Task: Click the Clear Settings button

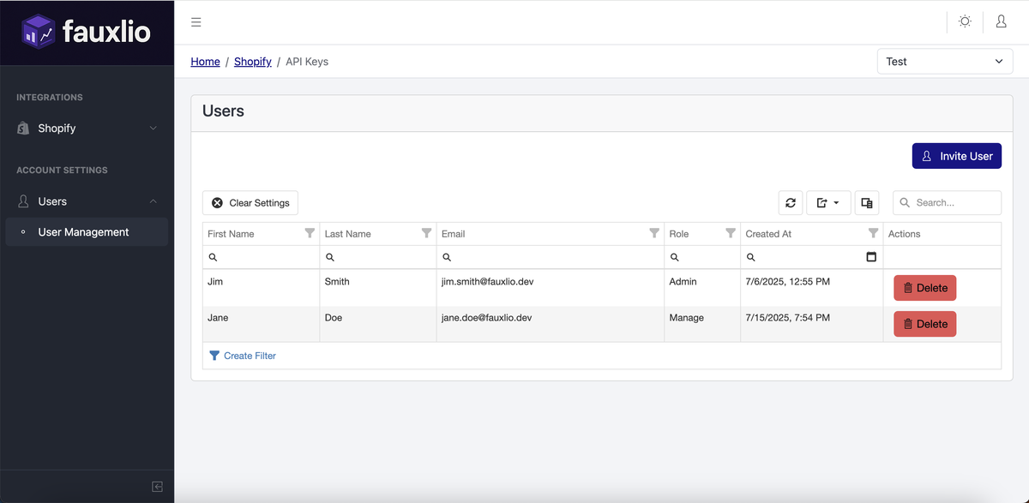Action: (250, 203)
